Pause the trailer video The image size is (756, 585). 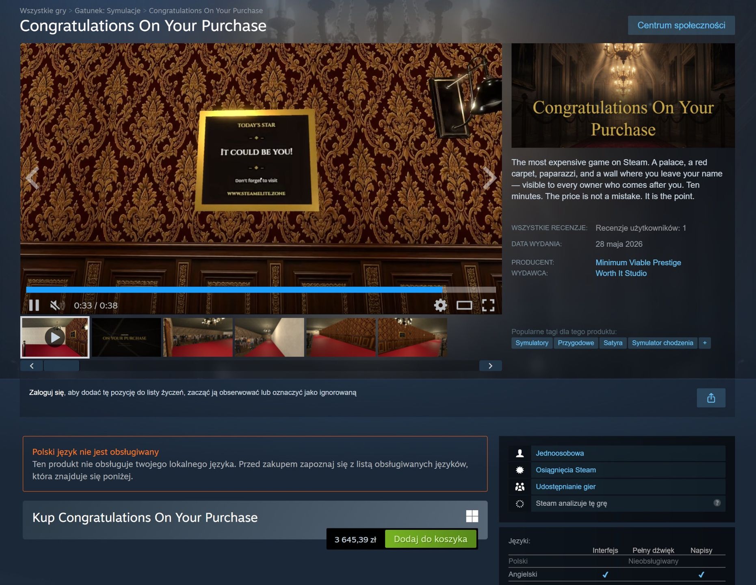pos(34,305)
